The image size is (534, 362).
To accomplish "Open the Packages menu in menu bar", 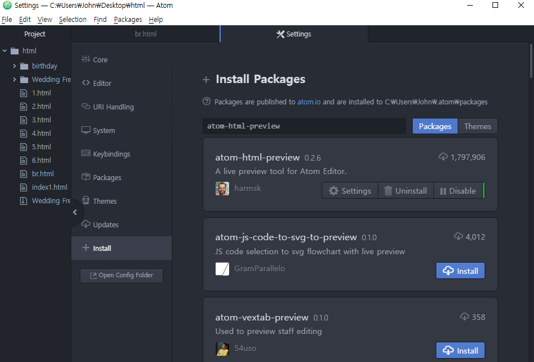I will (127, 20).
